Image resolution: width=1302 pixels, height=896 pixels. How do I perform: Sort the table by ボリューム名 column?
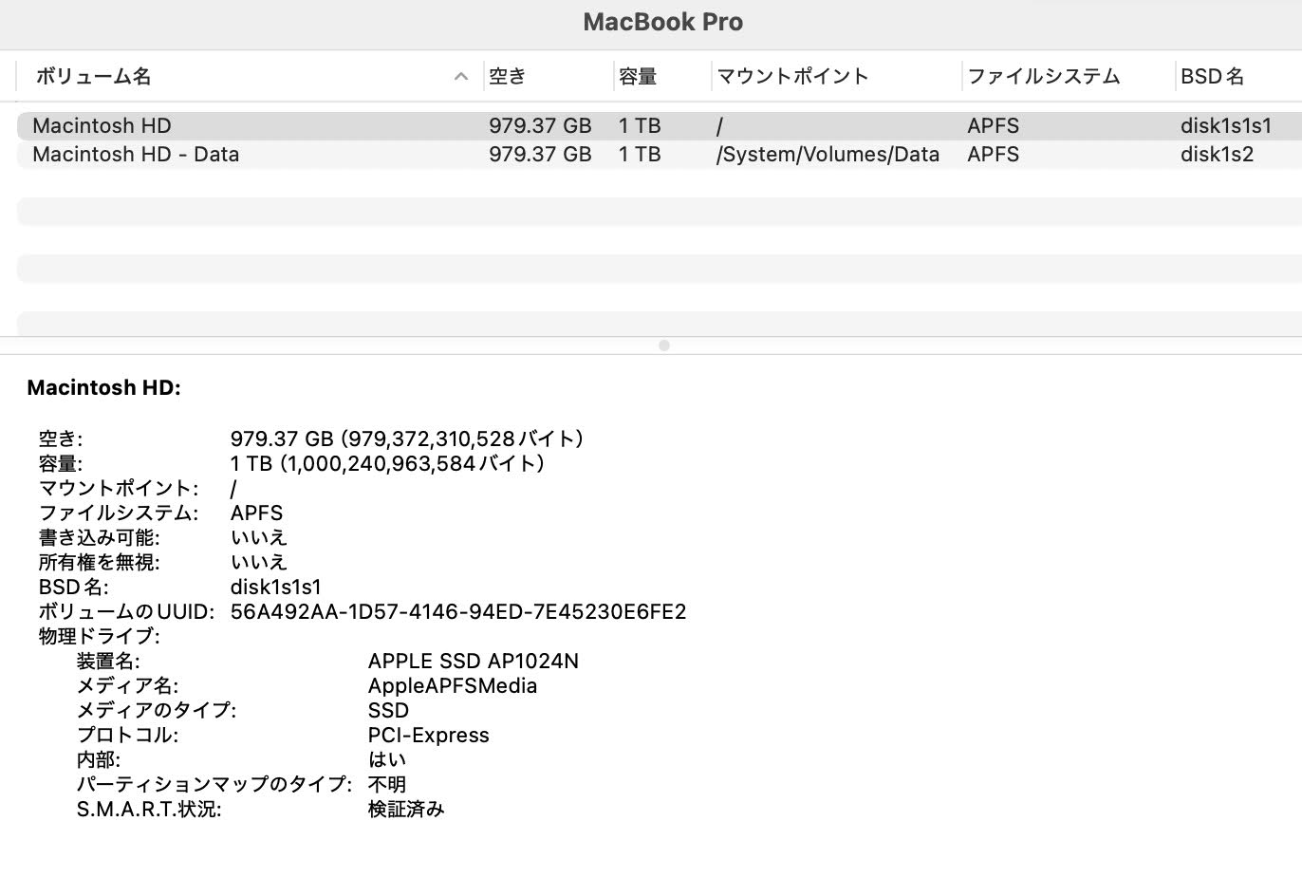coord(93,77)
